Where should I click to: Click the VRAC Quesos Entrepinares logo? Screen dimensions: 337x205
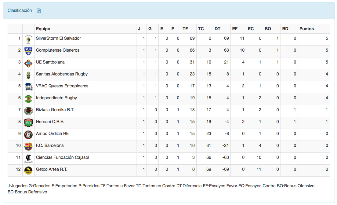click(x=28, y=87)
